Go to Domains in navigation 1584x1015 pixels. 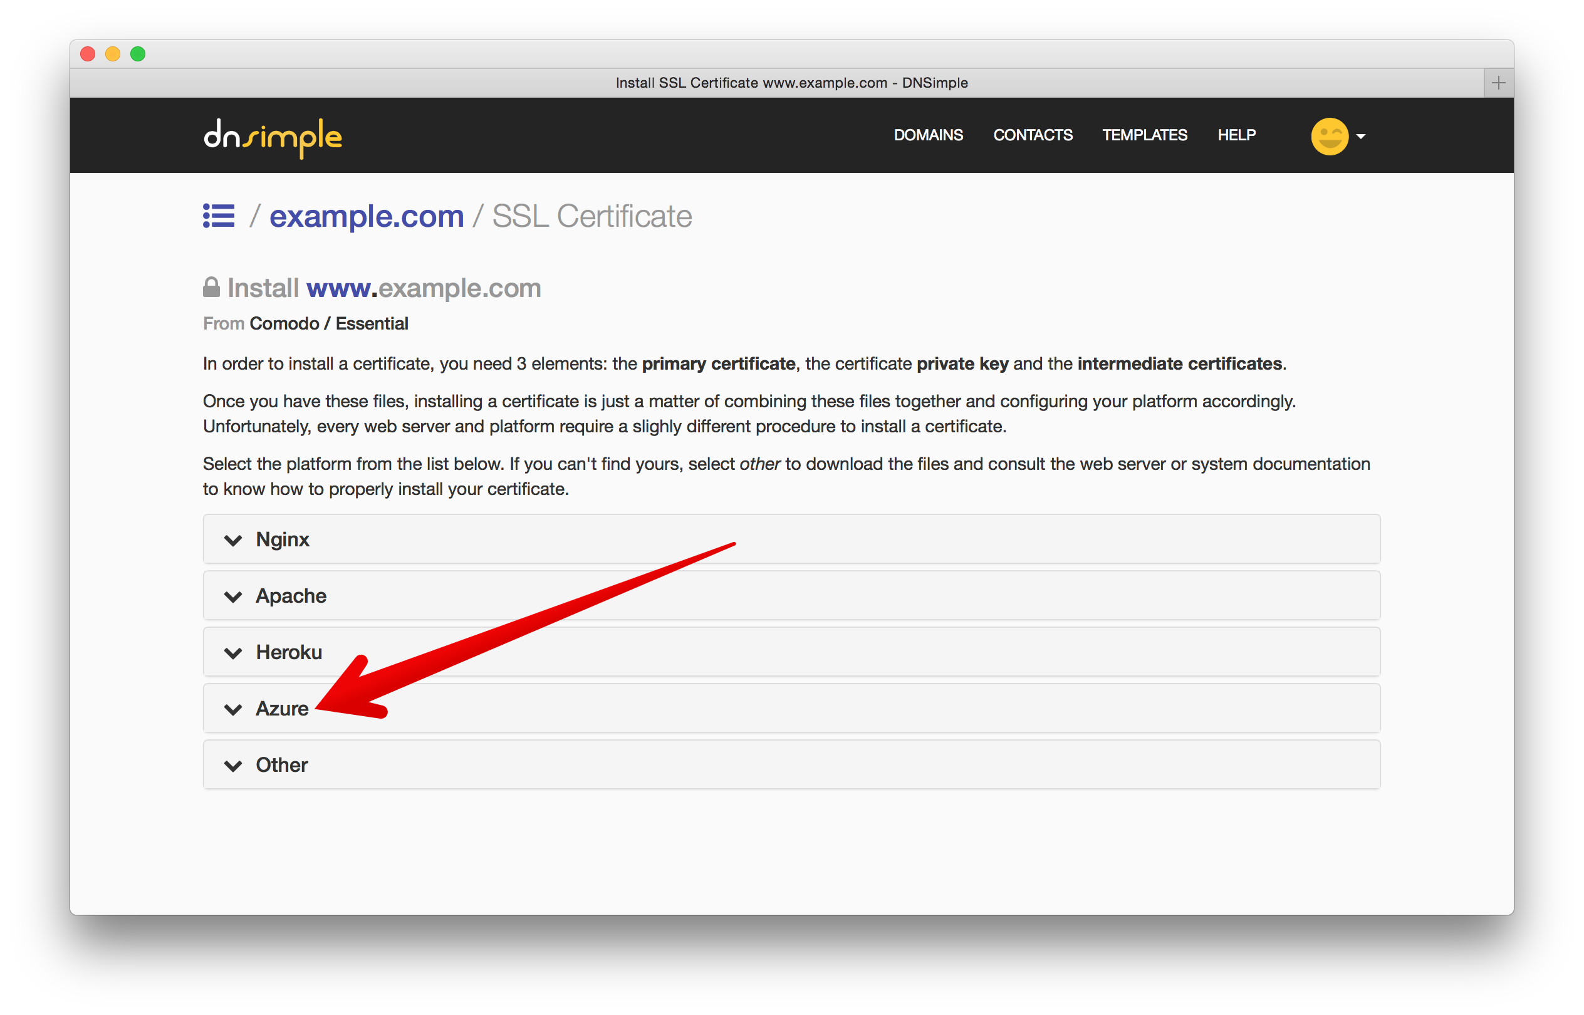(927, 135)
